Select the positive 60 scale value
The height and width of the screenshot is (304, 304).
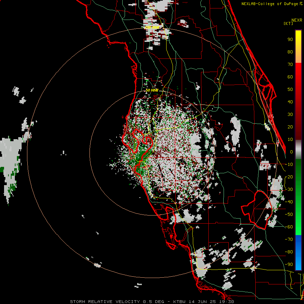[290, 77]
